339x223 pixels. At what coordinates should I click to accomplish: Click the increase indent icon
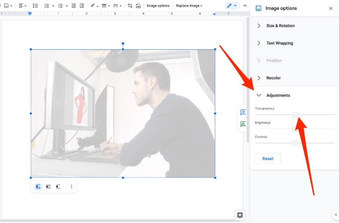click(82, 5)
